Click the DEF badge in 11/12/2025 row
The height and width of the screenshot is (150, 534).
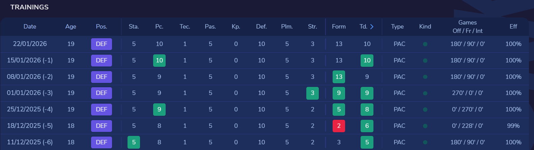[x=101, y=142]
